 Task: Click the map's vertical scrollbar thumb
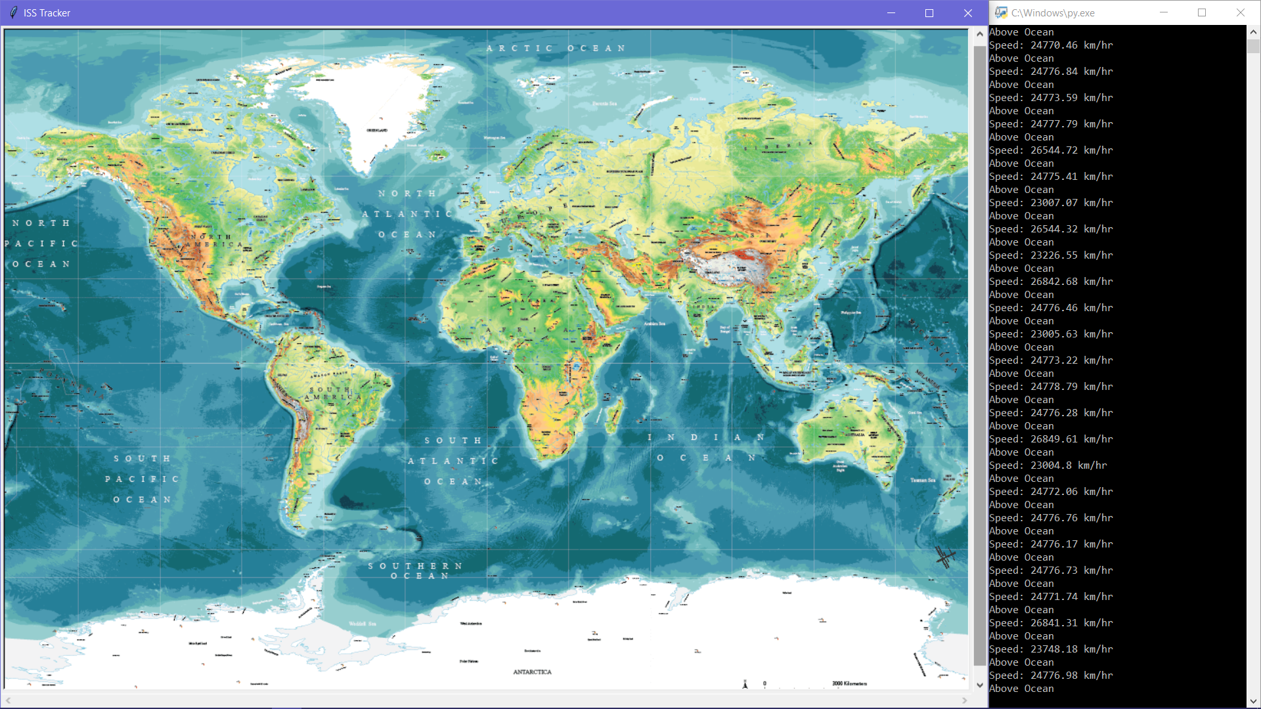click(x=979, y=354)
